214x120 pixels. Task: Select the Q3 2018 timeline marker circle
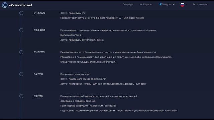(21, 96)
